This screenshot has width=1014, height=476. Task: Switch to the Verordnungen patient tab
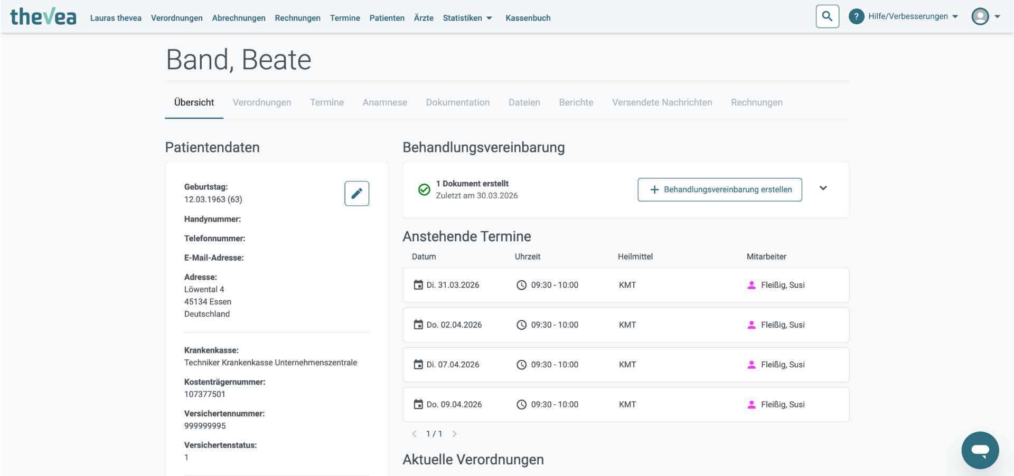[262, 102]
